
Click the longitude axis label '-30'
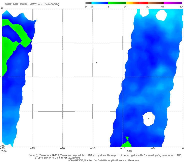2,148
